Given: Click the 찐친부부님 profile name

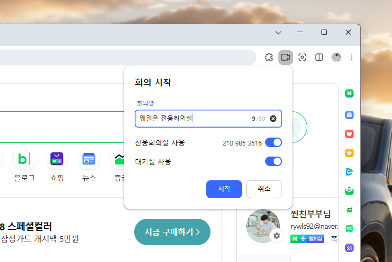Looking at the screenshot, I should (x=311, y=215).
